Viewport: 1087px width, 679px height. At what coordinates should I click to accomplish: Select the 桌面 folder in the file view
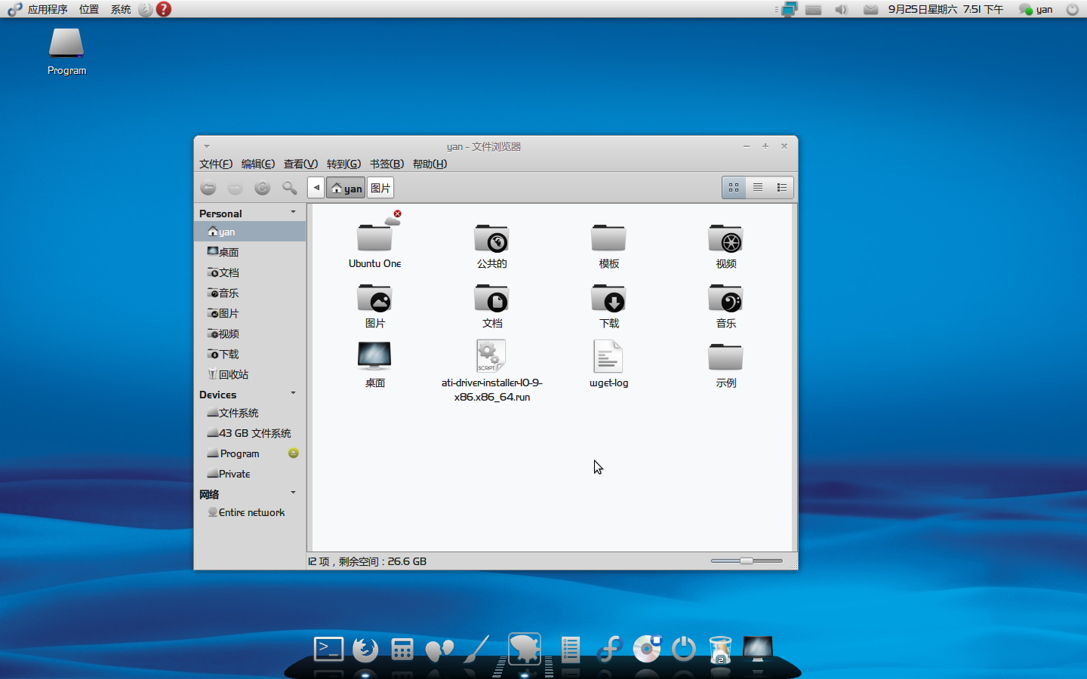pyautogui.click(x=375, y=365)
